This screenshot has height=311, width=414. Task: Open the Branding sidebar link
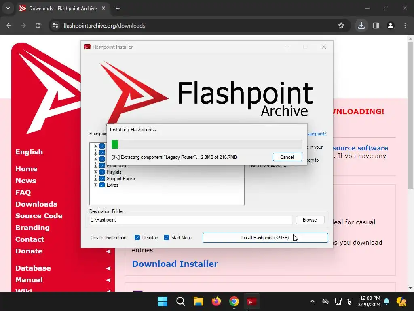32,228
